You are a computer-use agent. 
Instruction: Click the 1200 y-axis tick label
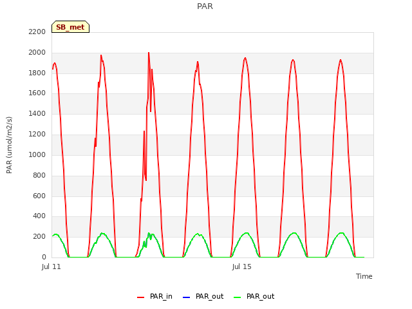(37, 135)
